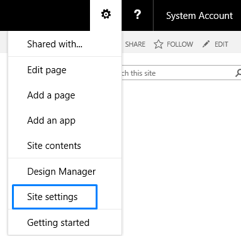Open the System Account user menu
The height and width of the screenshot is (236, 241).
(199, 16)
